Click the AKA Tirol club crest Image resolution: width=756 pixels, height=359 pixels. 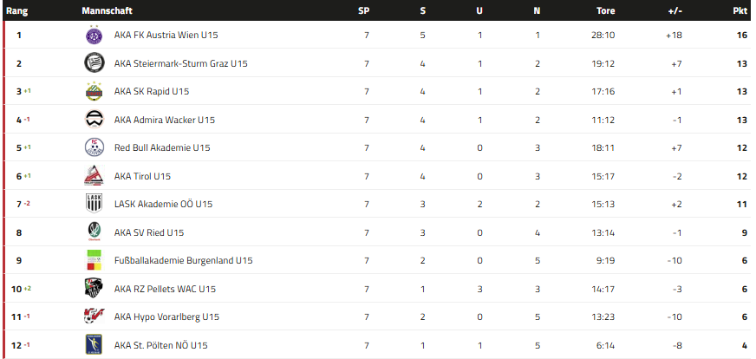pos(94,176)
